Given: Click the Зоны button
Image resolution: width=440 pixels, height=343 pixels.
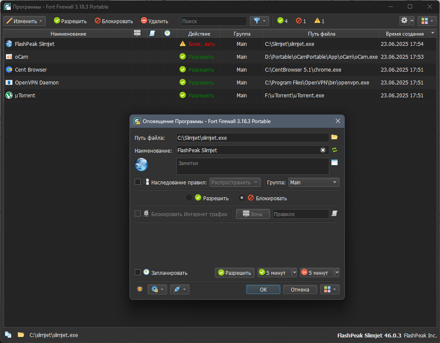Looking at the screenshot, I should coord(253,214).
